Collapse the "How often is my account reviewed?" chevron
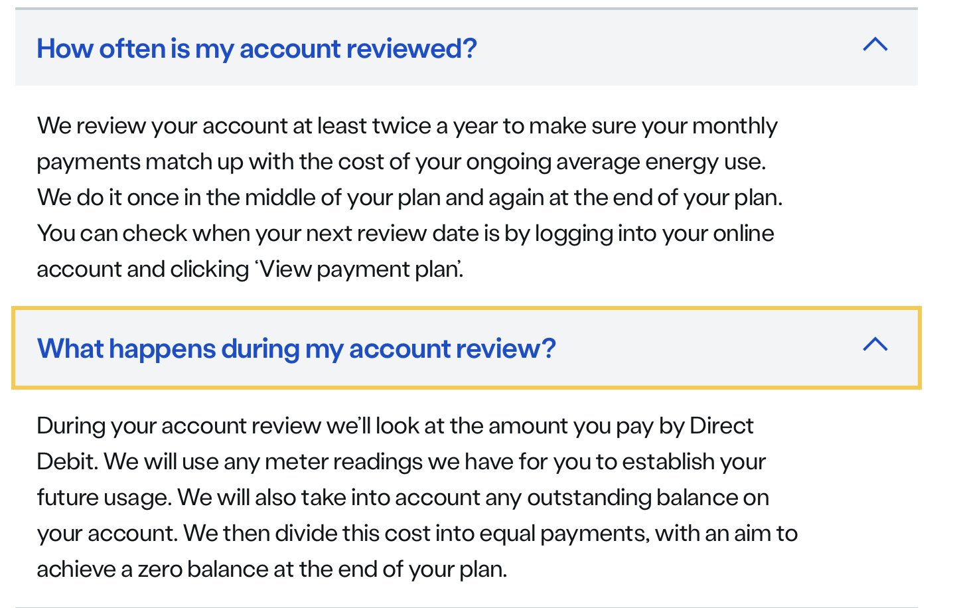953x608 pixels. point(875,45)
